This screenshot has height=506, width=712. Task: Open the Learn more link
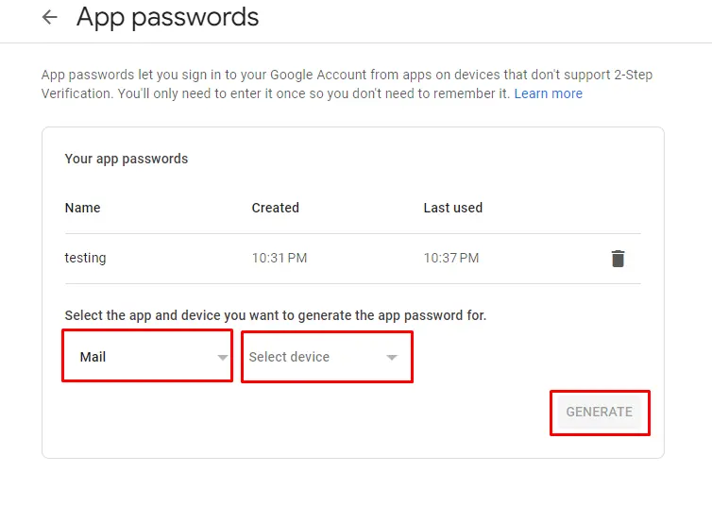(548, 93)
